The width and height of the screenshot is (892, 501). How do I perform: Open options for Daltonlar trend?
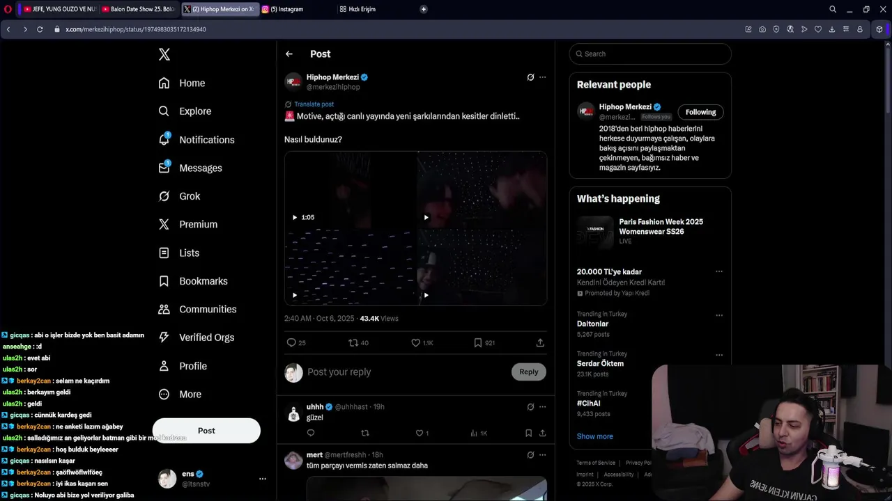(x=719, y=315)
